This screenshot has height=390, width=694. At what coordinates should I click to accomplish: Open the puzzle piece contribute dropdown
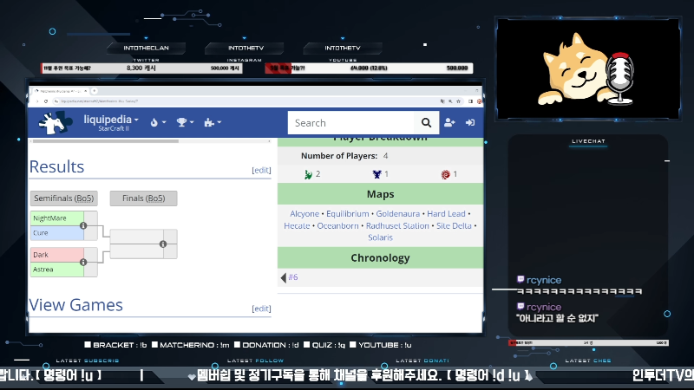213,122
